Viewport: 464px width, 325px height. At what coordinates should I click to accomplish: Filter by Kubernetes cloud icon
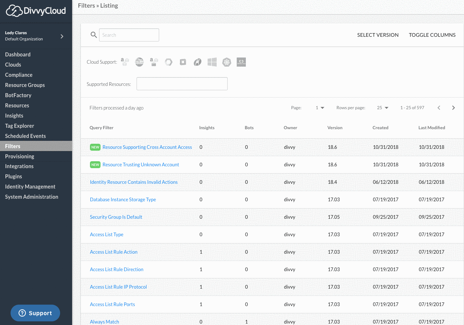[227, 62]
